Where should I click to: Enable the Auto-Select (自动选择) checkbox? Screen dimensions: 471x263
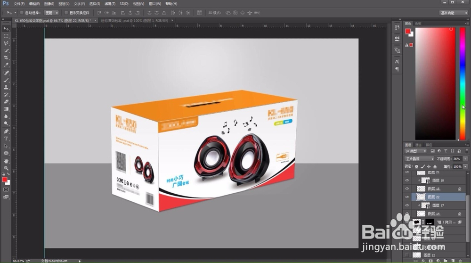point(22,13)
